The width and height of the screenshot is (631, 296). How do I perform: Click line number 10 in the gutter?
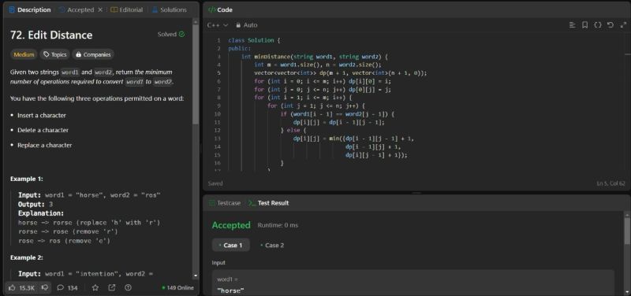(x=217, y=114)
